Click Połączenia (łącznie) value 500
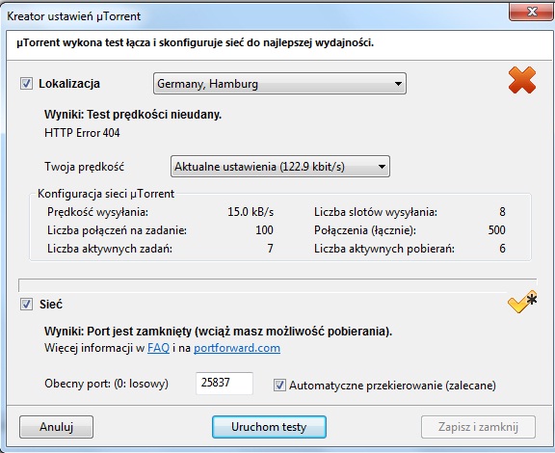Screen dimensions: 555x453 [496, 230]
